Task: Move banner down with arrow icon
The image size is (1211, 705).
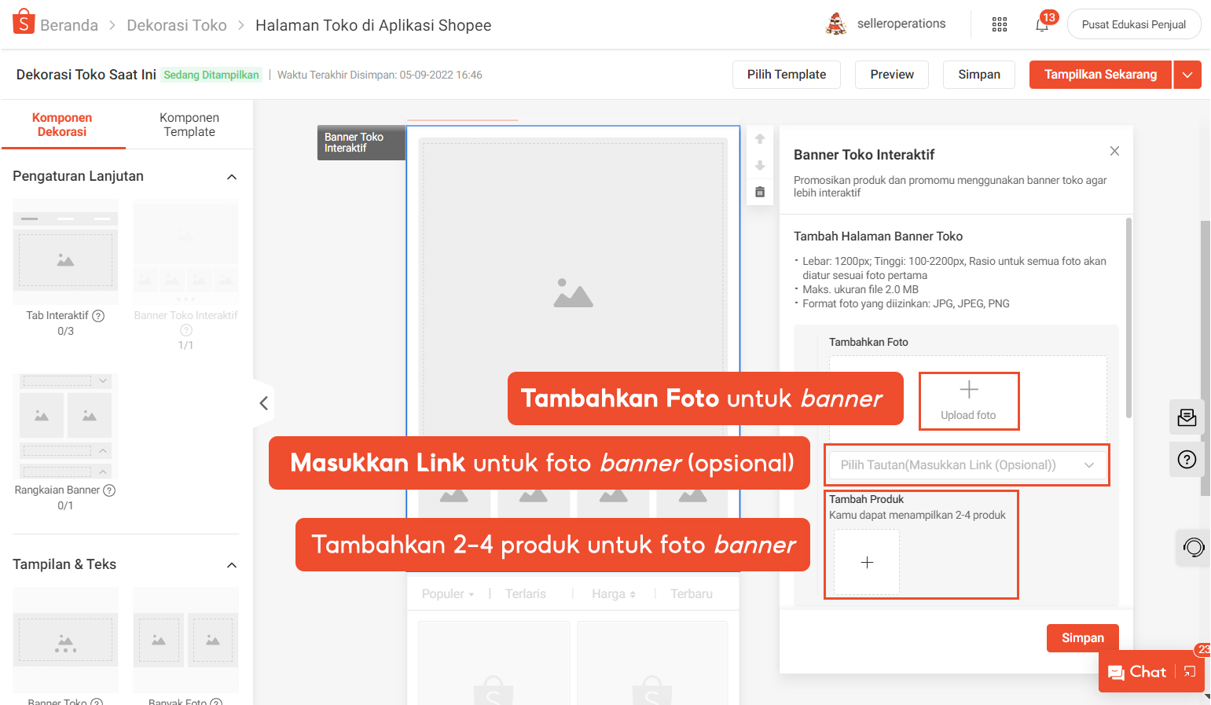Action: point(760,166)
